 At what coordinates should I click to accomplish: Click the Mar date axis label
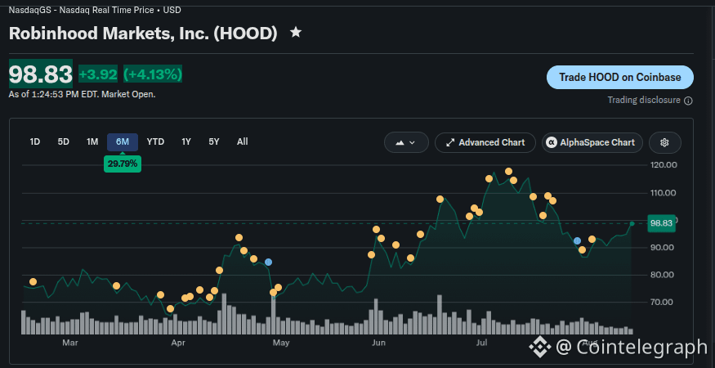[x=69, y=343]
